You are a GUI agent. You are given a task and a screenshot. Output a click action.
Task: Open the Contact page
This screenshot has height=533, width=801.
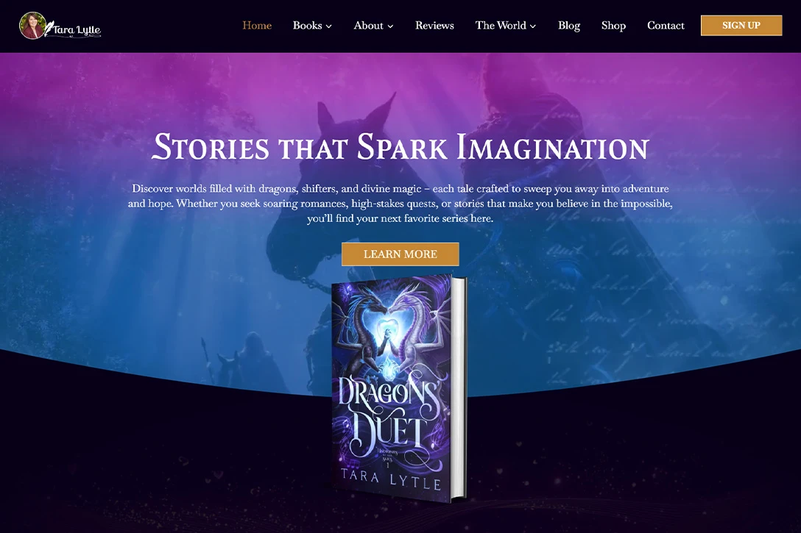pyautogui.click(x=665, y=26)
